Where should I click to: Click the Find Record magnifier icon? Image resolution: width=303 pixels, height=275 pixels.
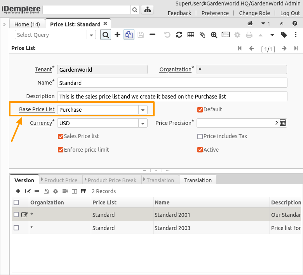(x=105, y=35)
